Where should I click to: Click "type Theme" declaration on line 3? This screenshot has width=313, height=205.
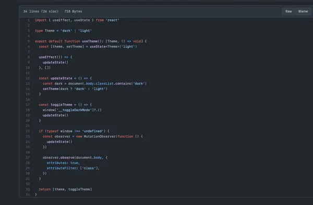pos(45,31)
